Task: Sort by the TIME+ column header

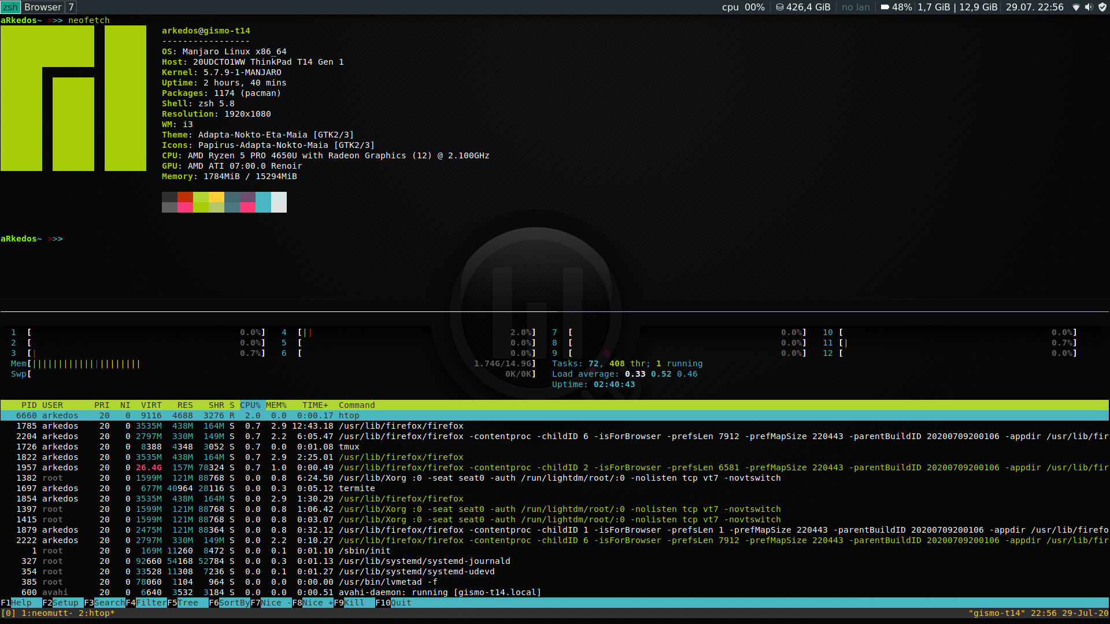Action: [315, 405]
